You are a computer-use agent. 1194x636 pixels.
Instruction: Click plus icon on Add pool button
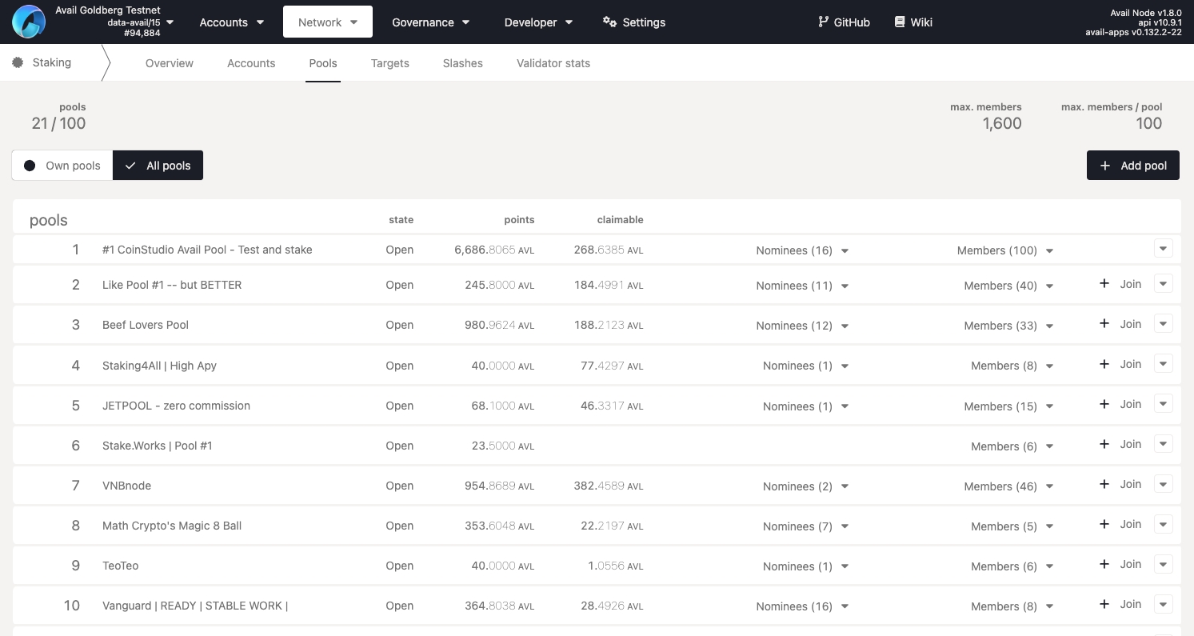(x=1105, y=166)
